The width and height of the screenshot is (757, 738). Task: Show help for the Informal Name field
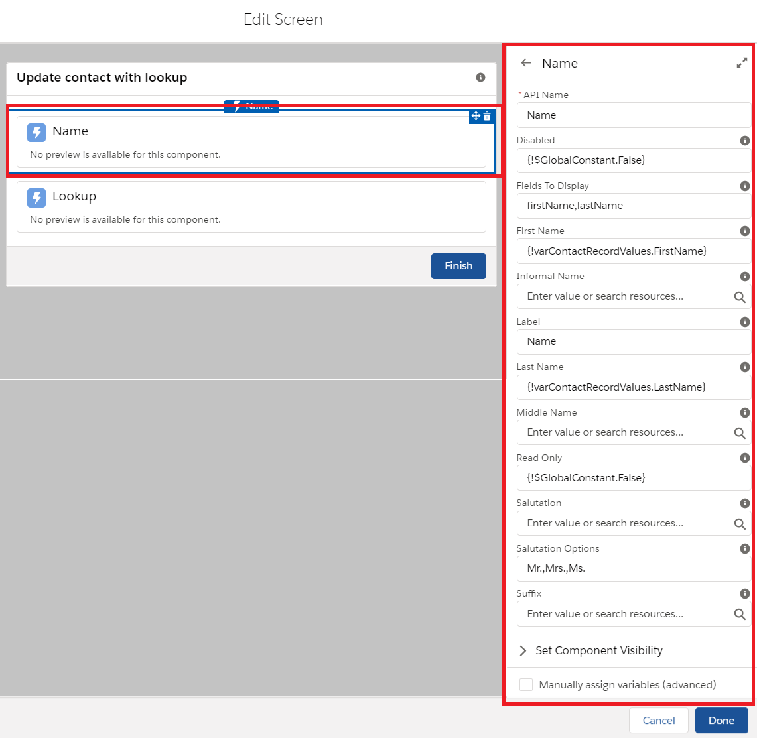pyautogui.click(x=745, y=277)
